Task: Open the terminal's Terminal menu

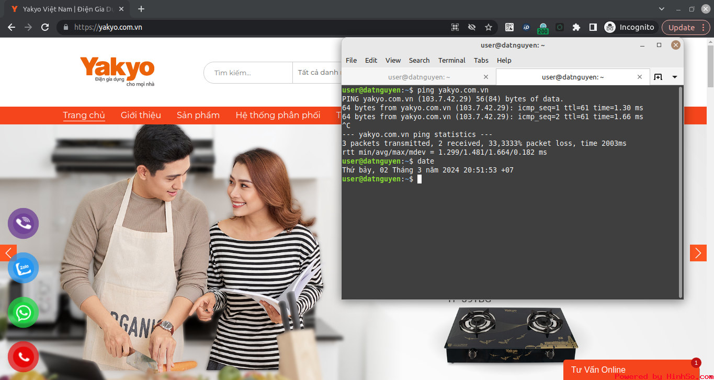Action: click(452, 60)
